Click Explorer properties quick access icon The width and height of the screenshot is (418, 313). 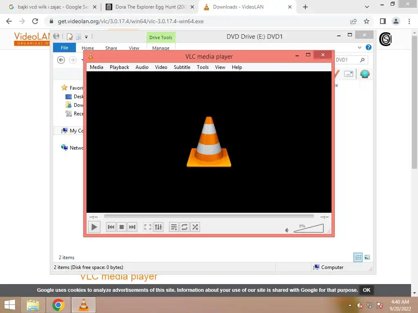coord(69,36)
